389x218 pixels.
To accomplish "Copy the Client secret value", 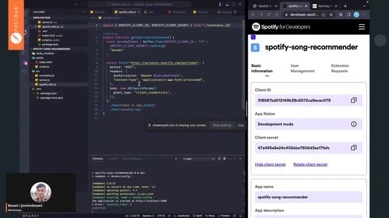I will pyautogui.click(x=354, y=148).
